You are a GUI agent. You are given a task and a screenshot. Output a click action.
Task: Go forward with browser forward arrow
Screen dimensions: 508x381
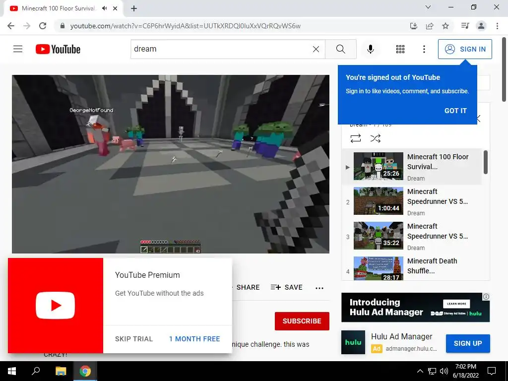tap(27, 26)
